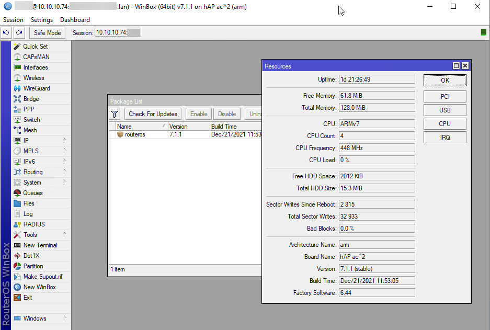This screenshot has width=490, height=330.
Task: Open PPP settings
Action: [x=41, y=109]
